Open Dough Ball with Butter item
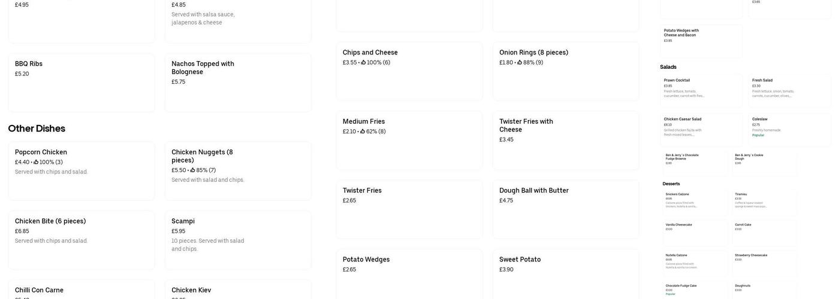This screenshot has height=299, width=839. [566, 209]
